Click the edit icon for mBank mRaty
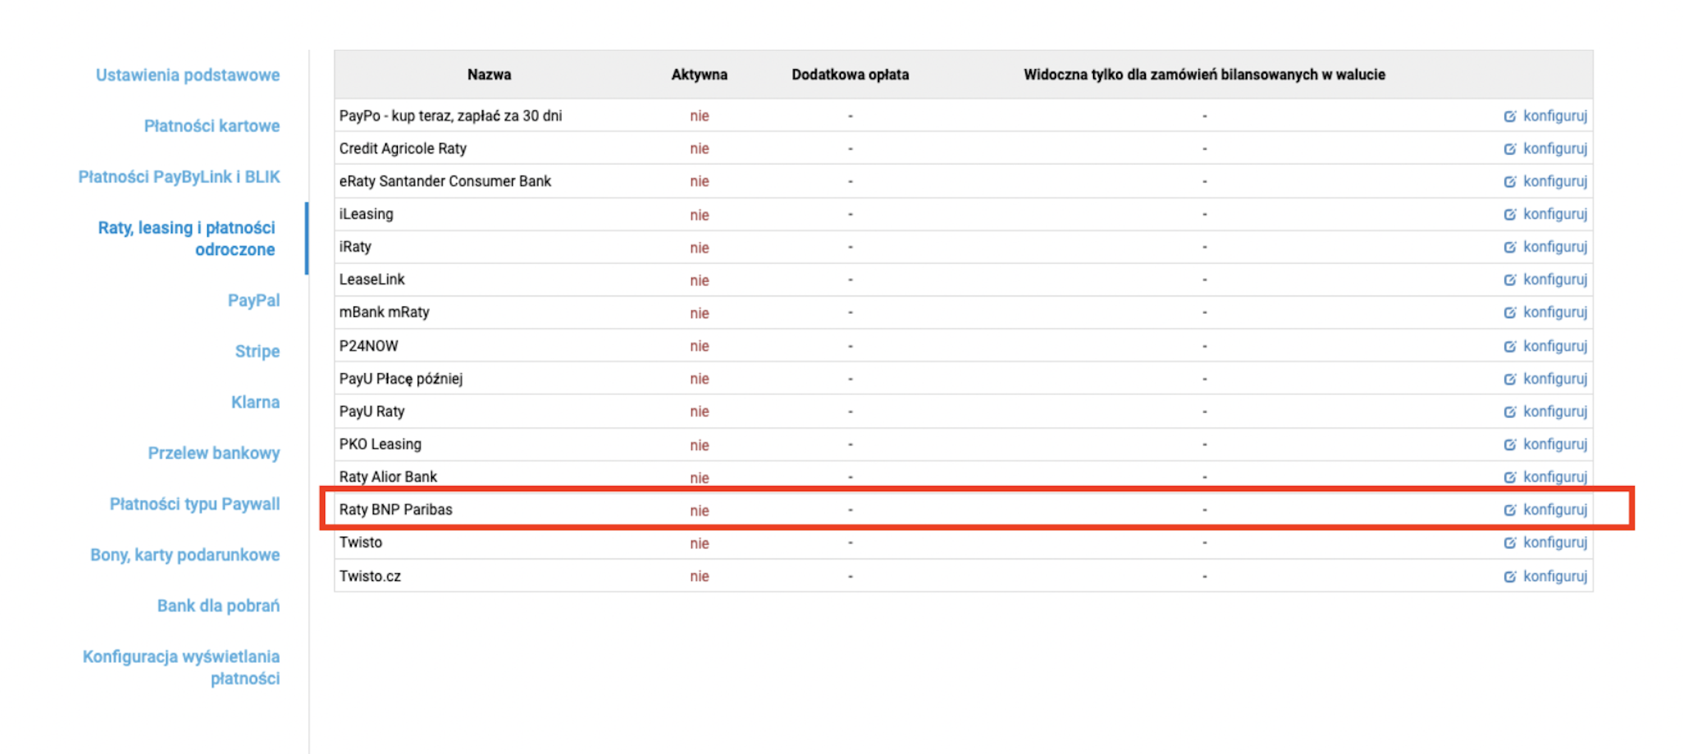 [1510, 312]
